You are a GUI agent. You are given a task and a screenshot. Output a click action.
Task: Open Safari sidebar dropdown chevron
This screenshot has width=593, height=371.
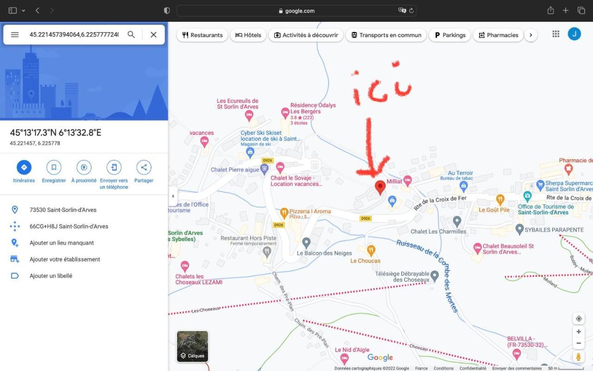coord(23,10)
